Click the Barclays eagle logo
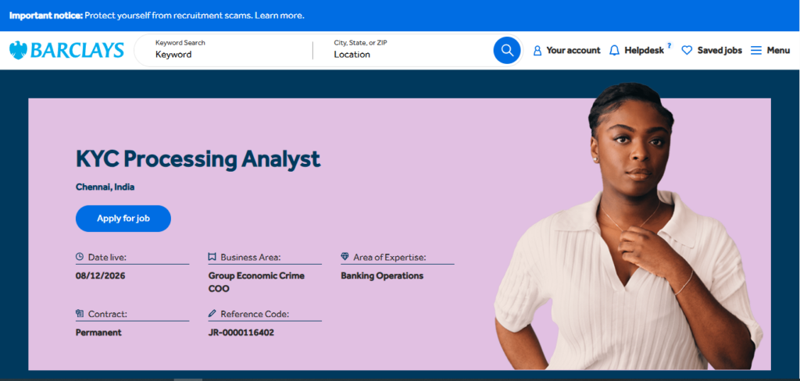The image size is (800, 381). point(19,50)
